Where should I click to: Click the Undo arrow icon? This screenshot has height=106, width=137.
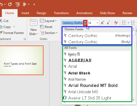coord(1,4)
